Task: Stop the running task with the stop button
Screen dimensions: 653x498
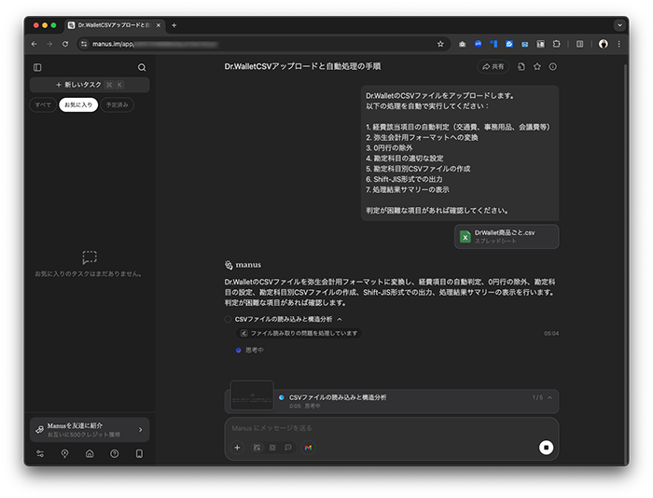Action: coord(546,448)
